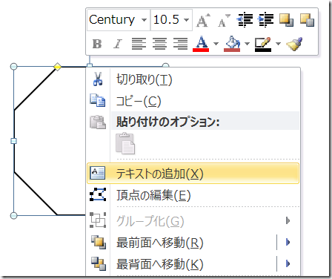Choose 最背面へ移動(K) menu item

point(182,264)
